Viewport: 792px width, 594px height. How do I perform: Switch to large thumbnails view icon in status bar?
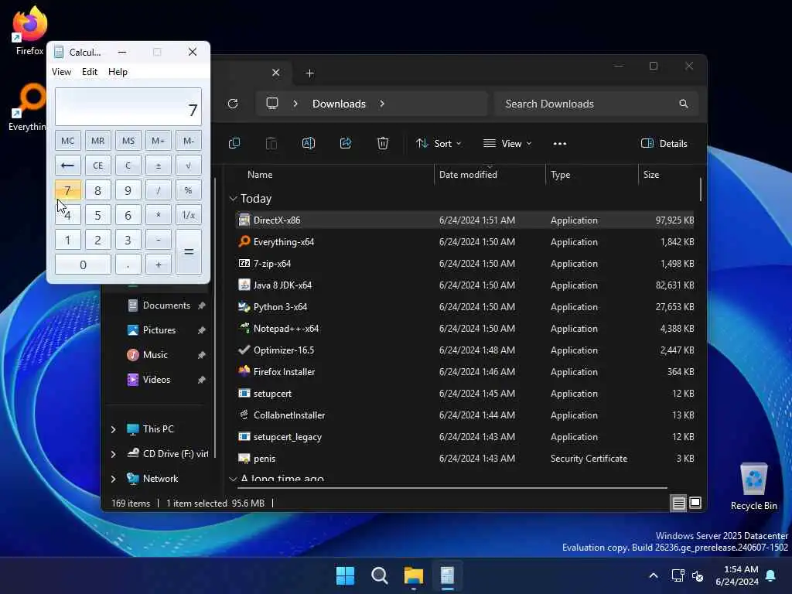coord(695,503)
